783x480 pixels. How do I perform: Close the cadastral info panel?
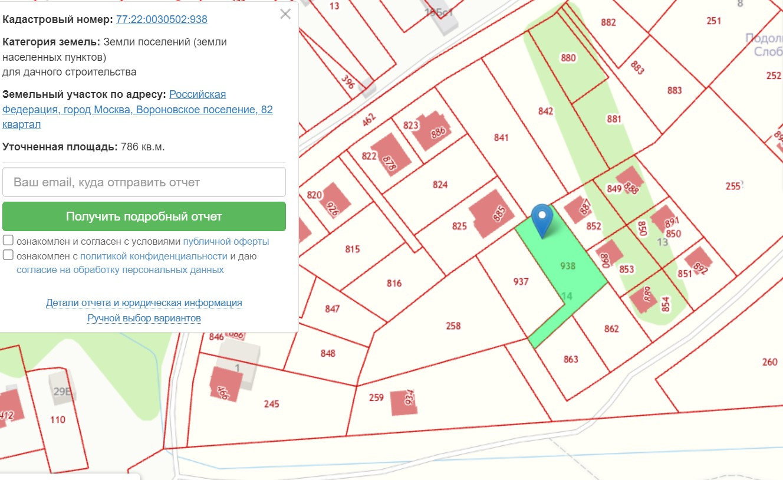tap(285, 14)
